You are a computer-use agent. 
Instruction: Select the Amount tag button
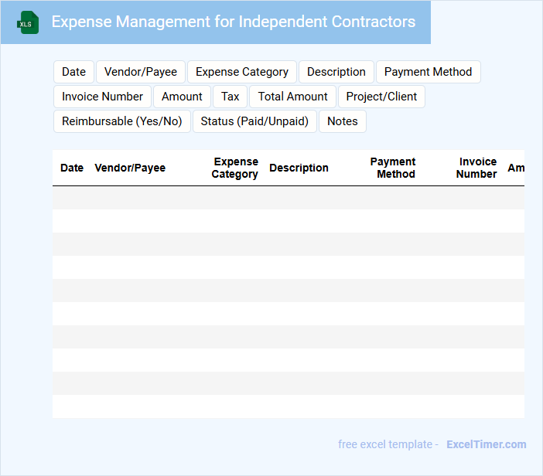(x=182, y=97)
